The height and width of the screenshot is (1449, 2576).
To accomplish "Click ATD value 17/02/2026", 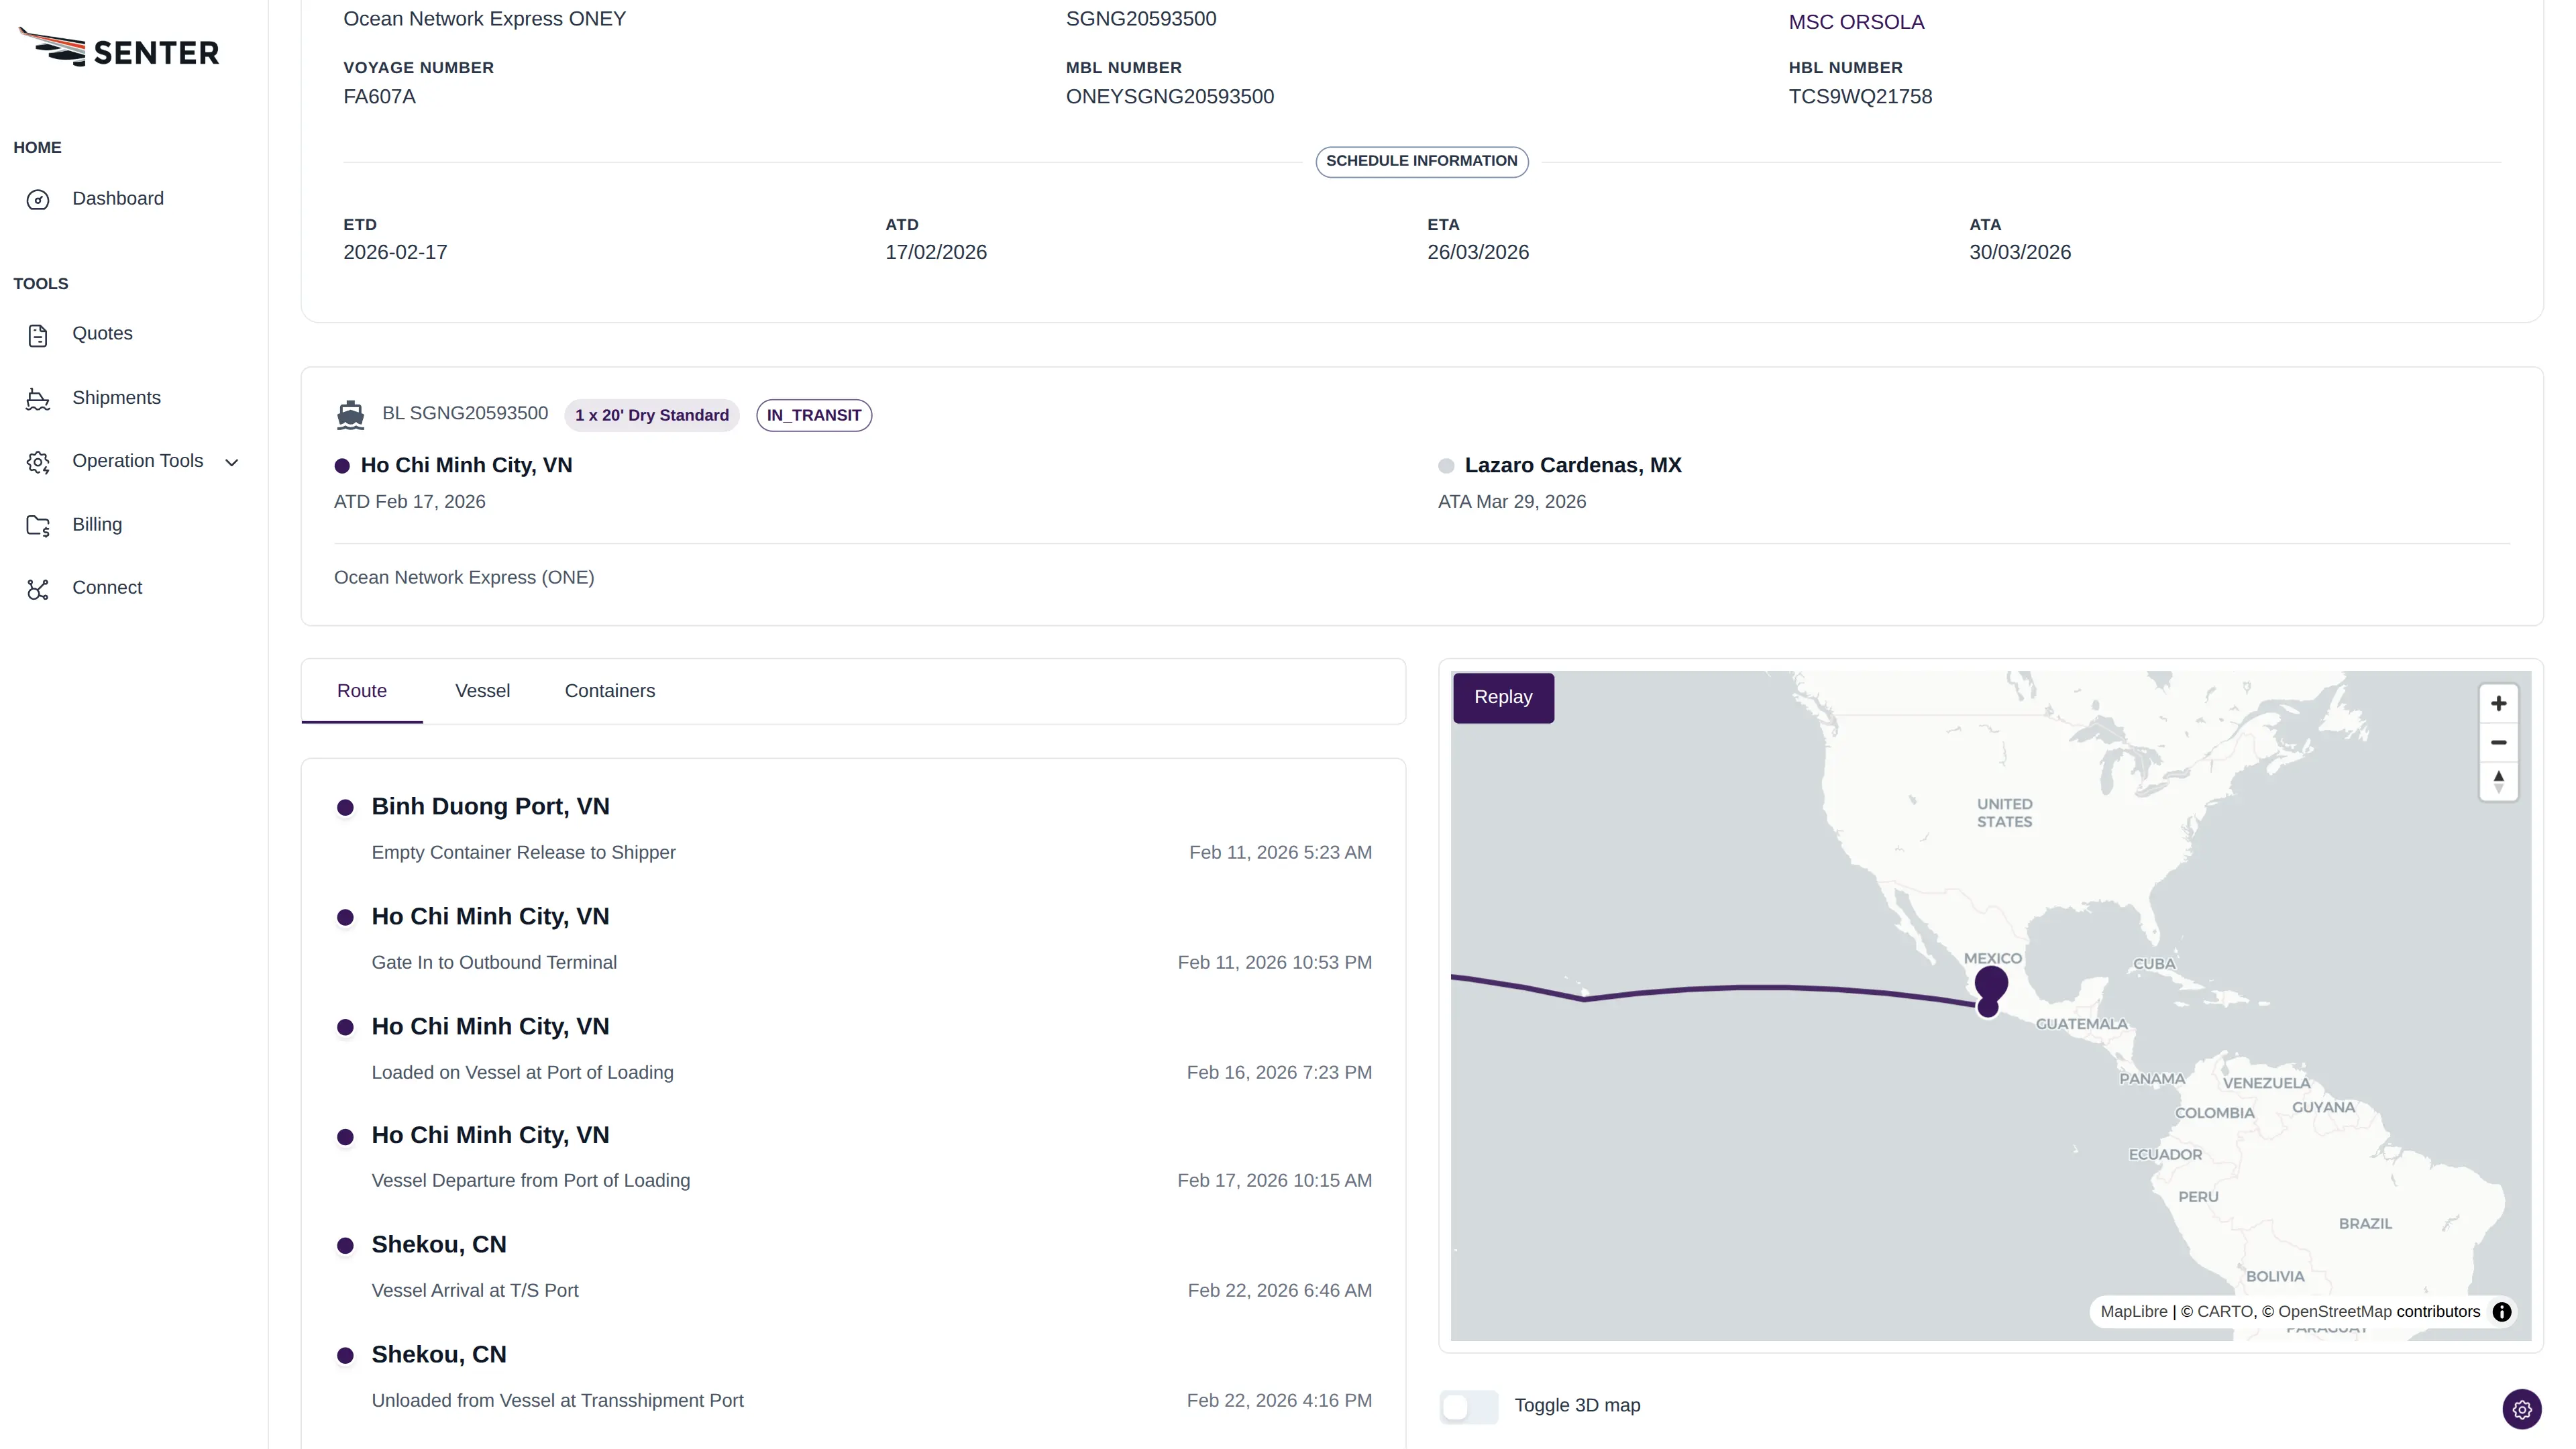I will tap(936, 252).
